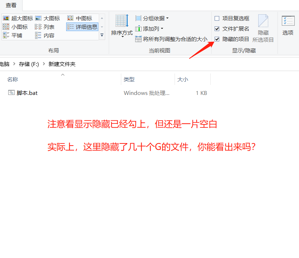299x258 pixels.
Task: Select the 平铺 (tiles) layout
Action: point(13,35)
